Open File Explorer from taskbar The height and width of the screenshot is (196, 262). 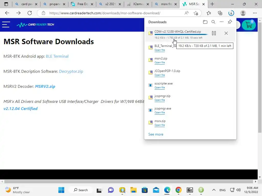point(134,190)
